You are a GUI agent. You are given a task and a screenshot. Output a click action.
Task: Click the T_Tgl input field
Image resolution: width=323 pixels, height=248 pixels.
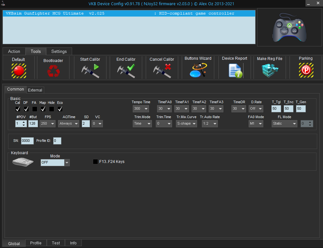(276, 109)
